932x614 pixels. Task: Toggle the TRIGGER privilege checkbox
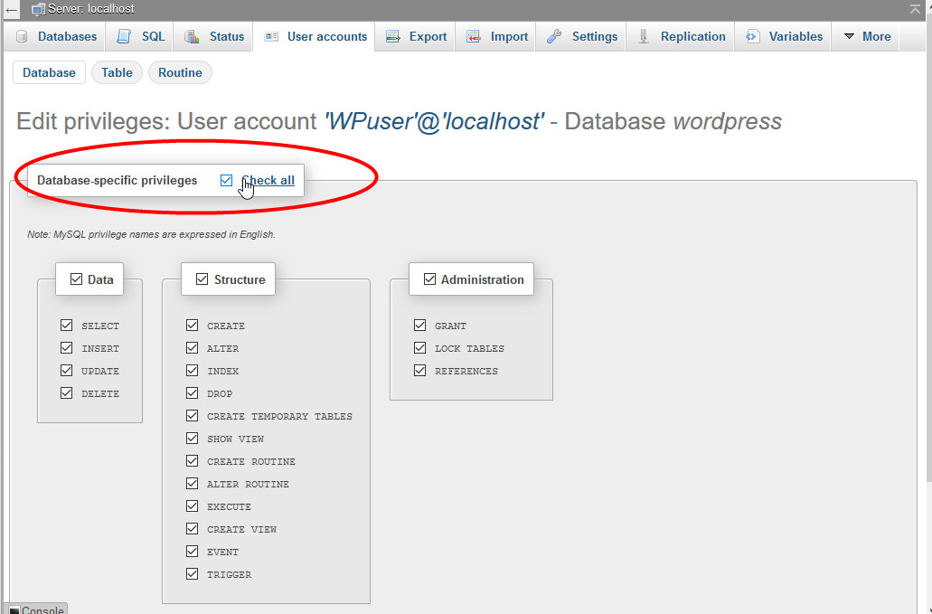click(192, 573)
